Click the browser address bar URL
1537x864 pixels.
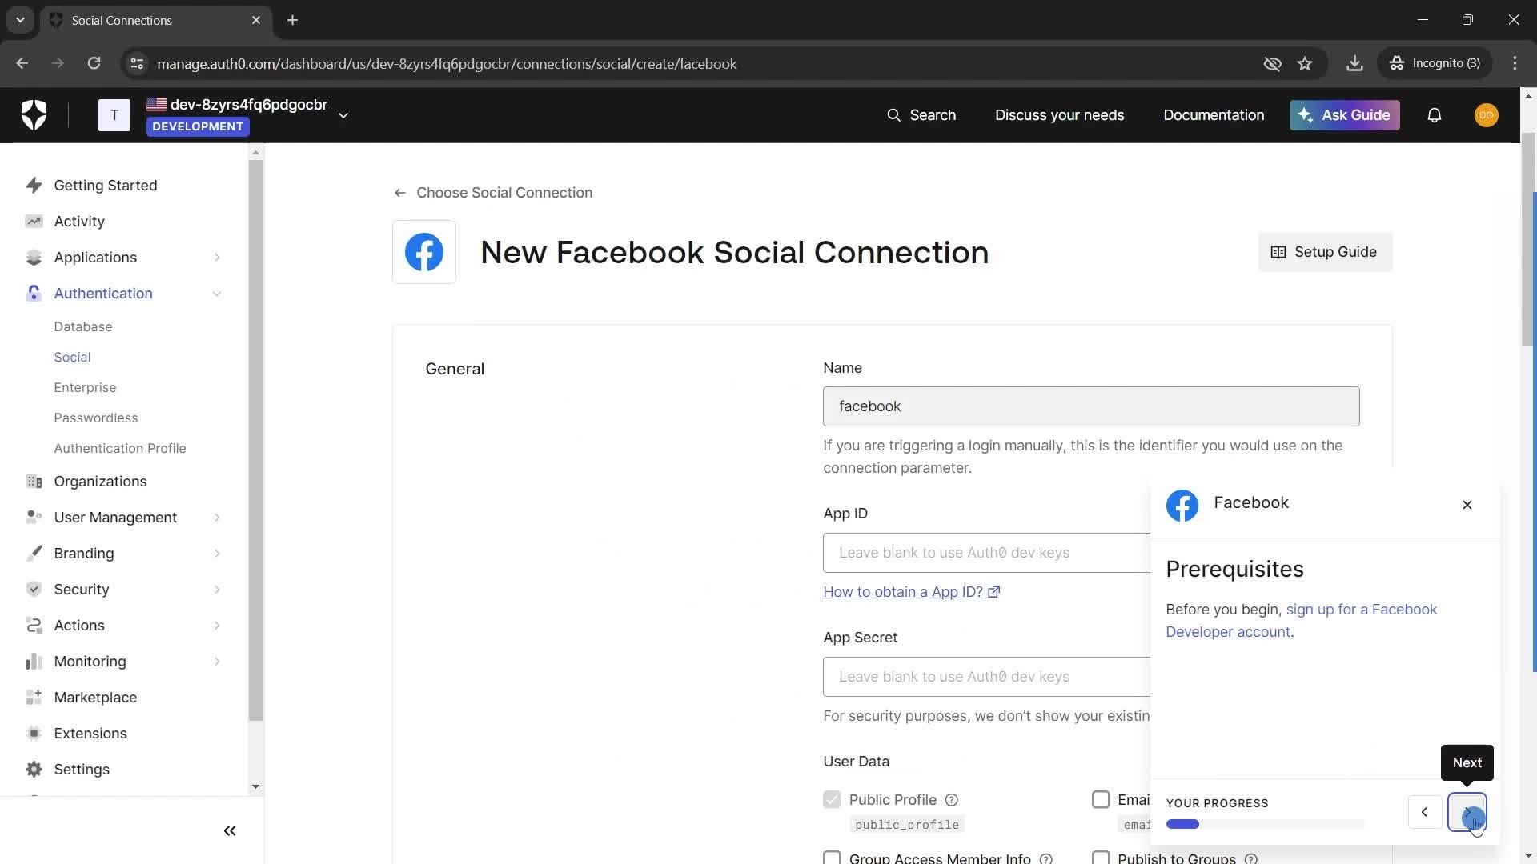(x=447, y=63)
